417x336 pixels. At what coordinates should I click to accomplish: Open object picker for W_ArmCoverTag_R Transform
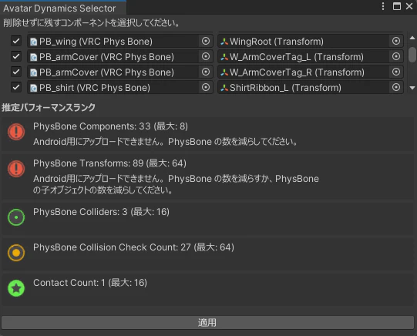point(396,72)
